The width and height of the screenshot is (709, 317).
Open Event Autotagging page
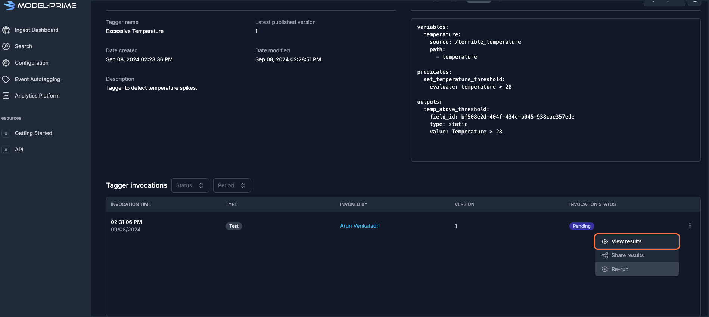click(x=37, y=79)
